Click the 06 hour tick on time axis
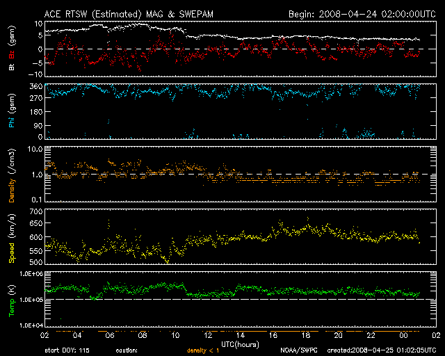The image size is (445, 356). (109, 335)
